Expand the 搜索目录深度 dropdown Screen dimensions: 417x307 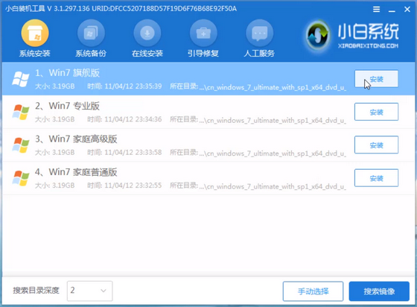89,291
